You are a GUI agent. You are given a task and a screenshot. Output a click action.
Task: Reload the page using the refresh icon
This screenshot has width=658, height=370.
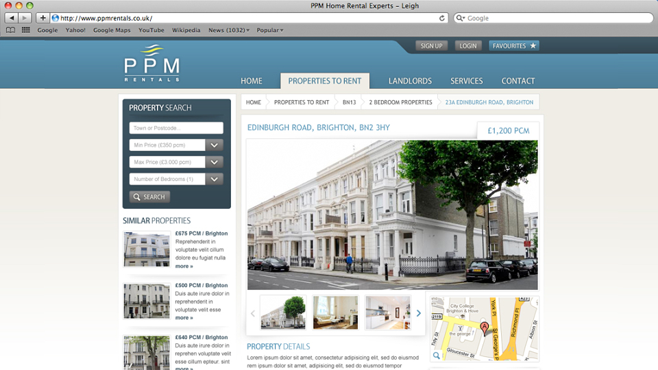(x=442, y=18)
